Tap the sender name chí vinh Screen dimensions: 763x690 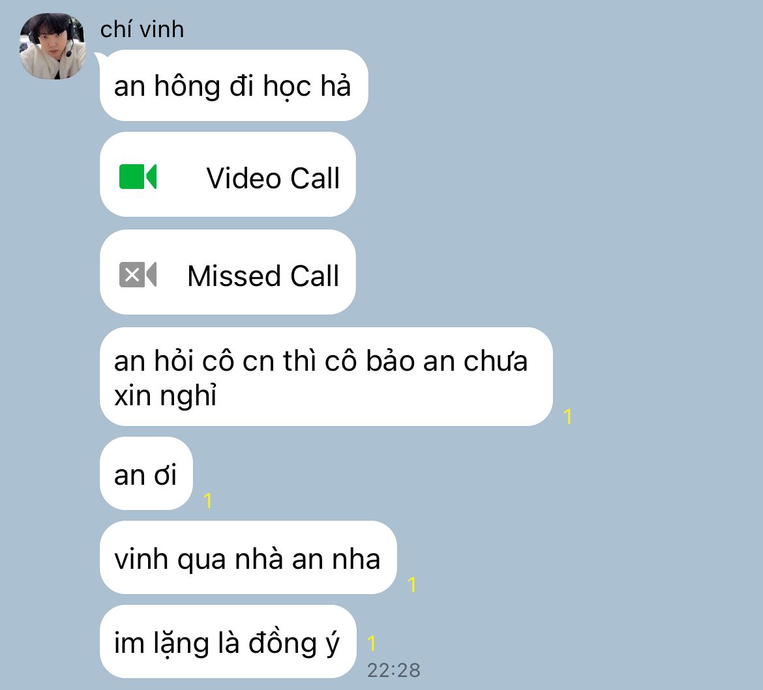[x=142, y=30]
